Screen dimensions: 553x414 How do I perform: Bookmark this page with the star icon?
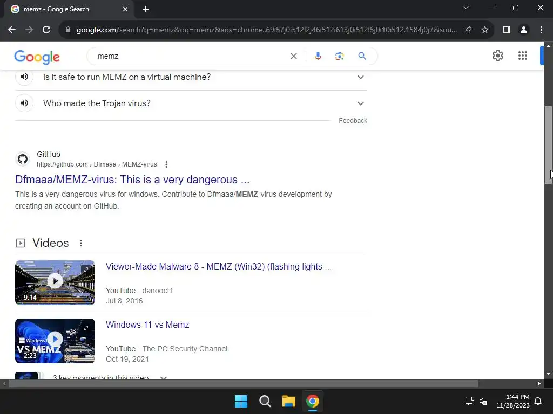[x=485, y=30]
